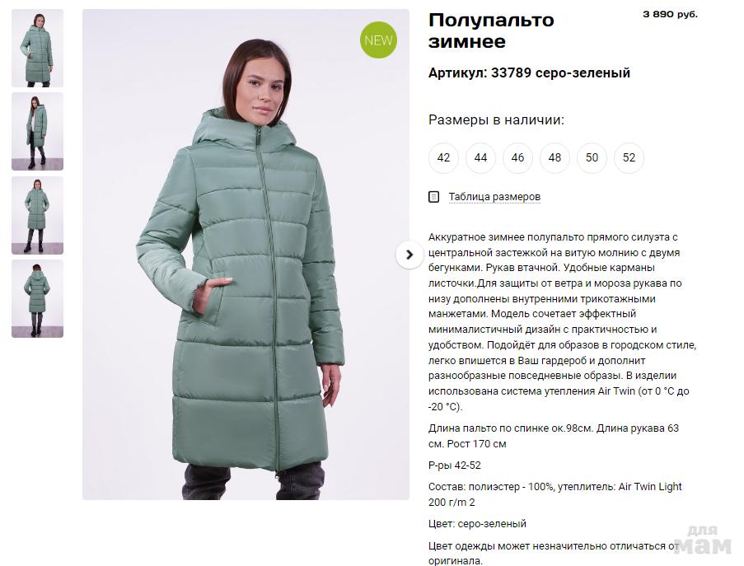Select size 46
Image resolution: width=744 pixels, height=566 pixels.
coord(517,157)
